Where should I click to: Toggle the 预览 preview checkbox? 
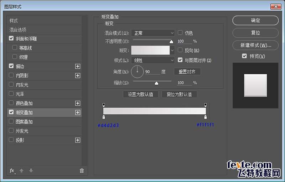pyautogui.click(x=244, y=56)
